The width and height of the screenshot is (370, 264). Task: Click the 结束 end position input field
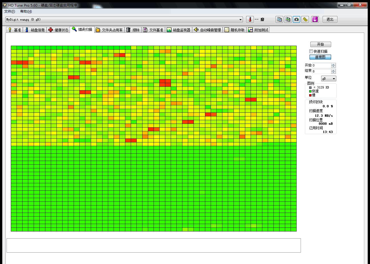321,71
